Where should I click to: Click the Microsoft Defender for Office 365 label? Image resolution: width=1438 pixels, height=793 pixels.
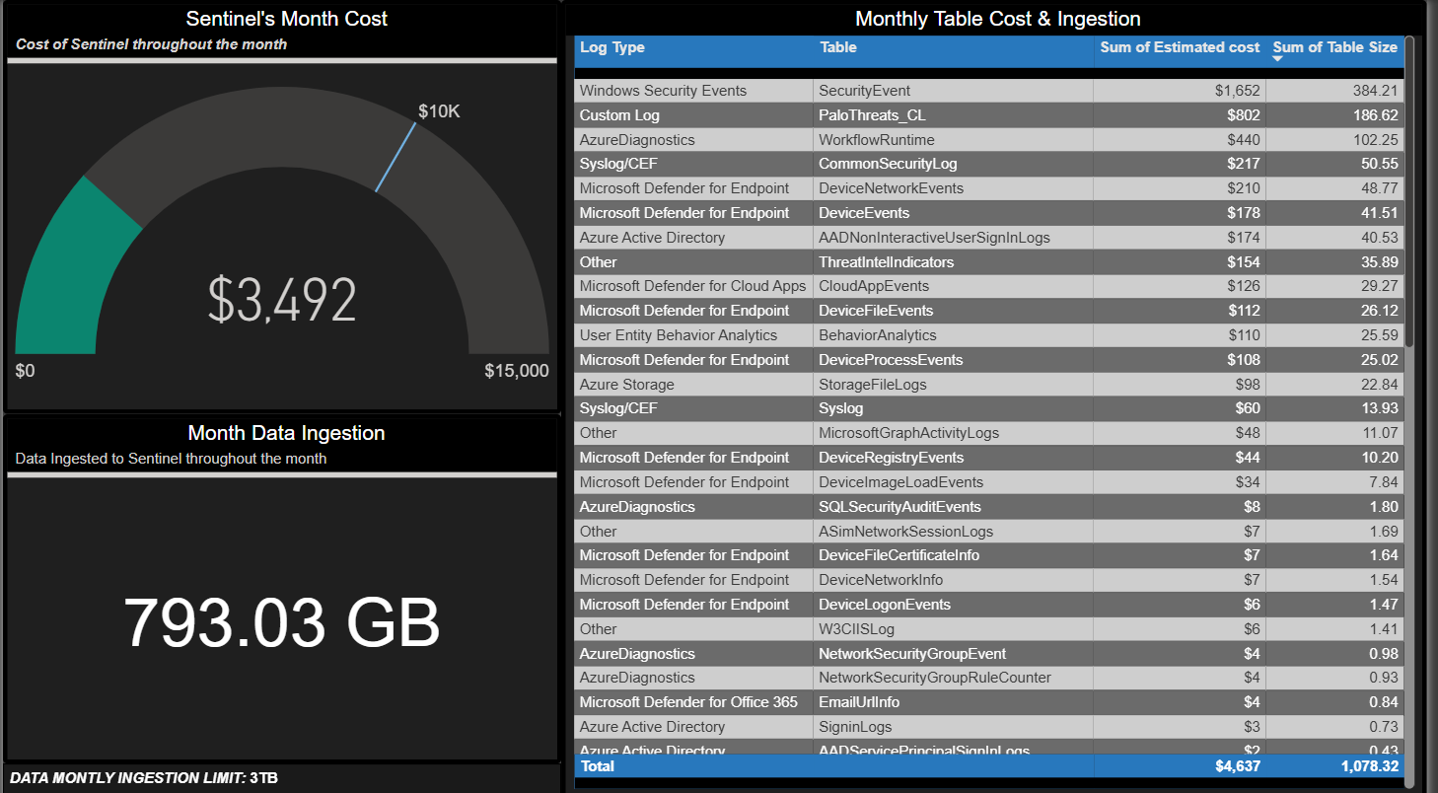pos(688,702)
